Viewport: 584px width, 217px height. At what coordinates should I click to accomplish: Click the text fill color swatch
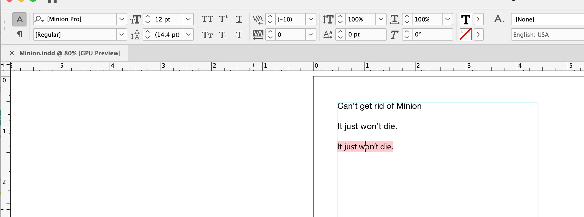(466, 19)
